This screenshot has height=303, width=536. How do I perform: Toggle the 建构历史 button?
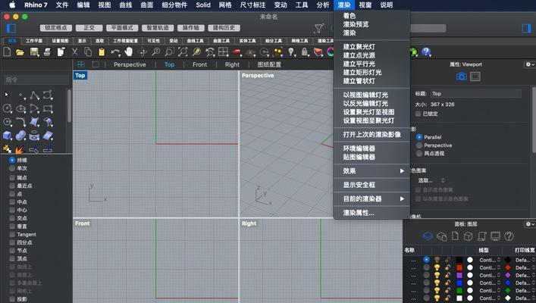pyautogui.click(x=224, y=28)
